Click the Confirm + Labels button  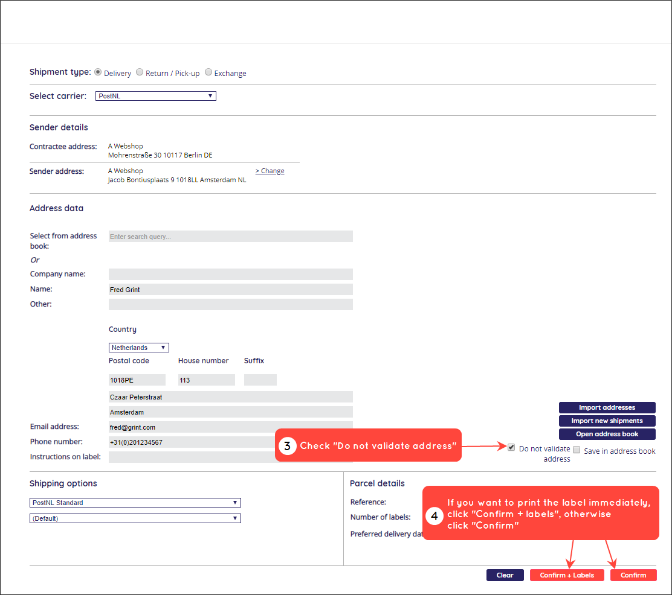pos(567,575)
